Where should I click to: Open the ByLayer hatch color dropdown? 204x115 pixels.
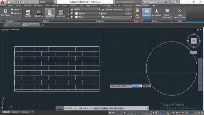[x=87, y=13]
